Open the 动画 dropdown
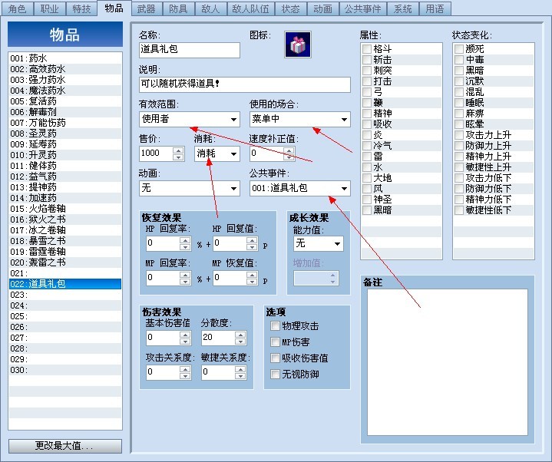This screenshot has height=462, width=552. pyautogui.click(x=190, y=188)
